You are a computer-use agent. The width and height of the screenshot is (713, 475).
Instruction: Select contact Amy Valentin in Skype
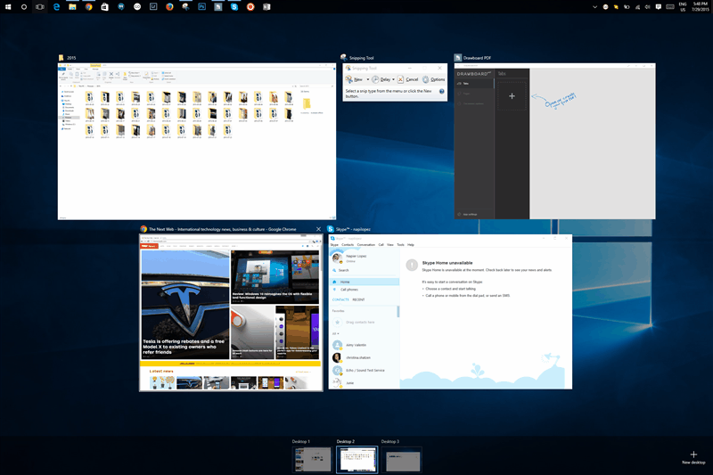364,345
